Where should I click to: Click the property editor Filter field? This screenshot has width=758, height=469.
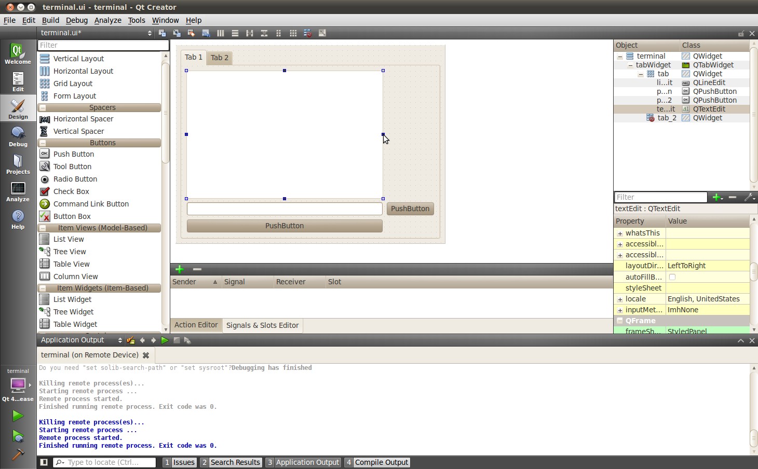pyautogui.click(x=661, y=197)
